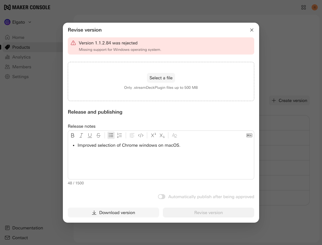This screenshot has width=322, height=245.
Task: Click the Download version button
Action: 113,213
